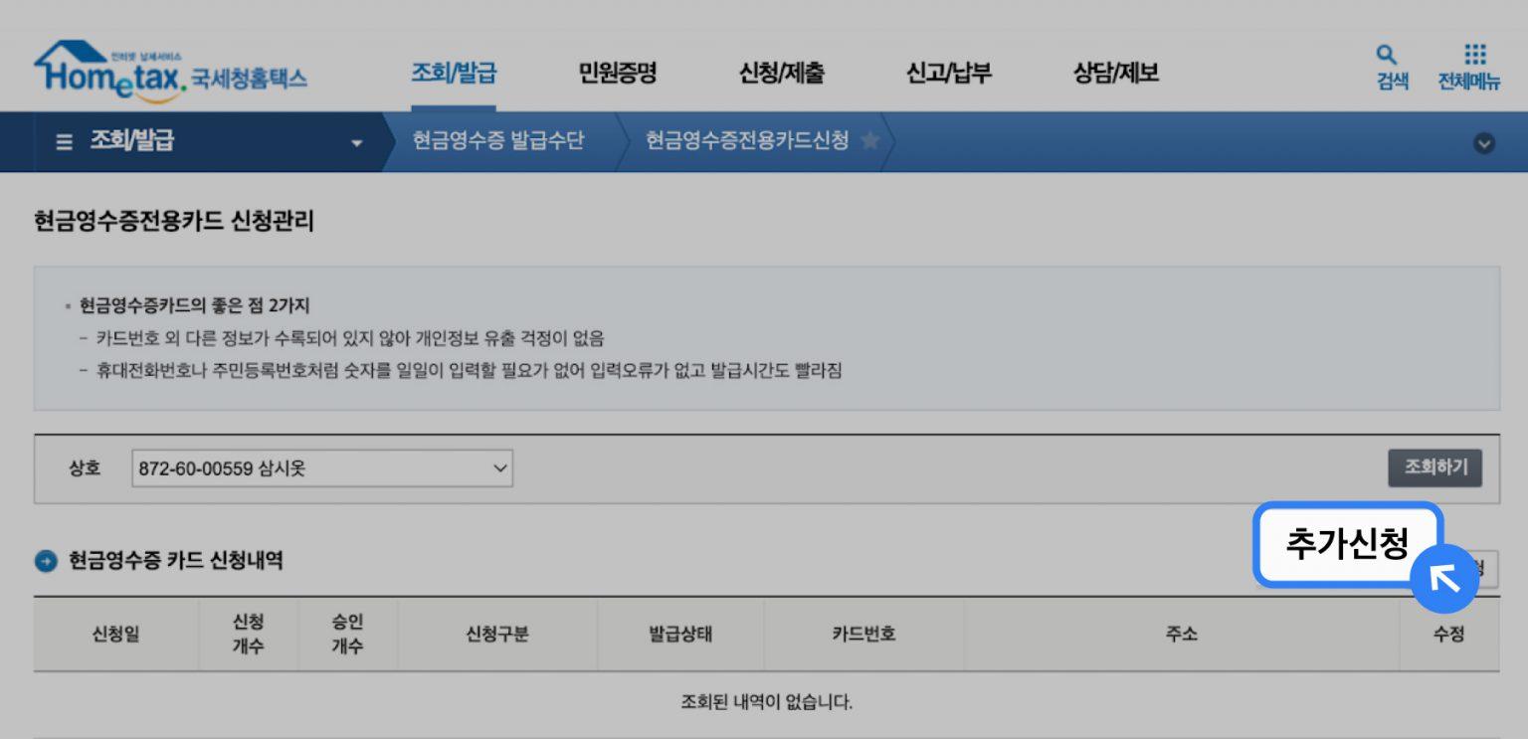Expand the circular chevron at the breadcrumb bar's right end
This screenshot has width=1528, height=739.
click(1483, 142)
